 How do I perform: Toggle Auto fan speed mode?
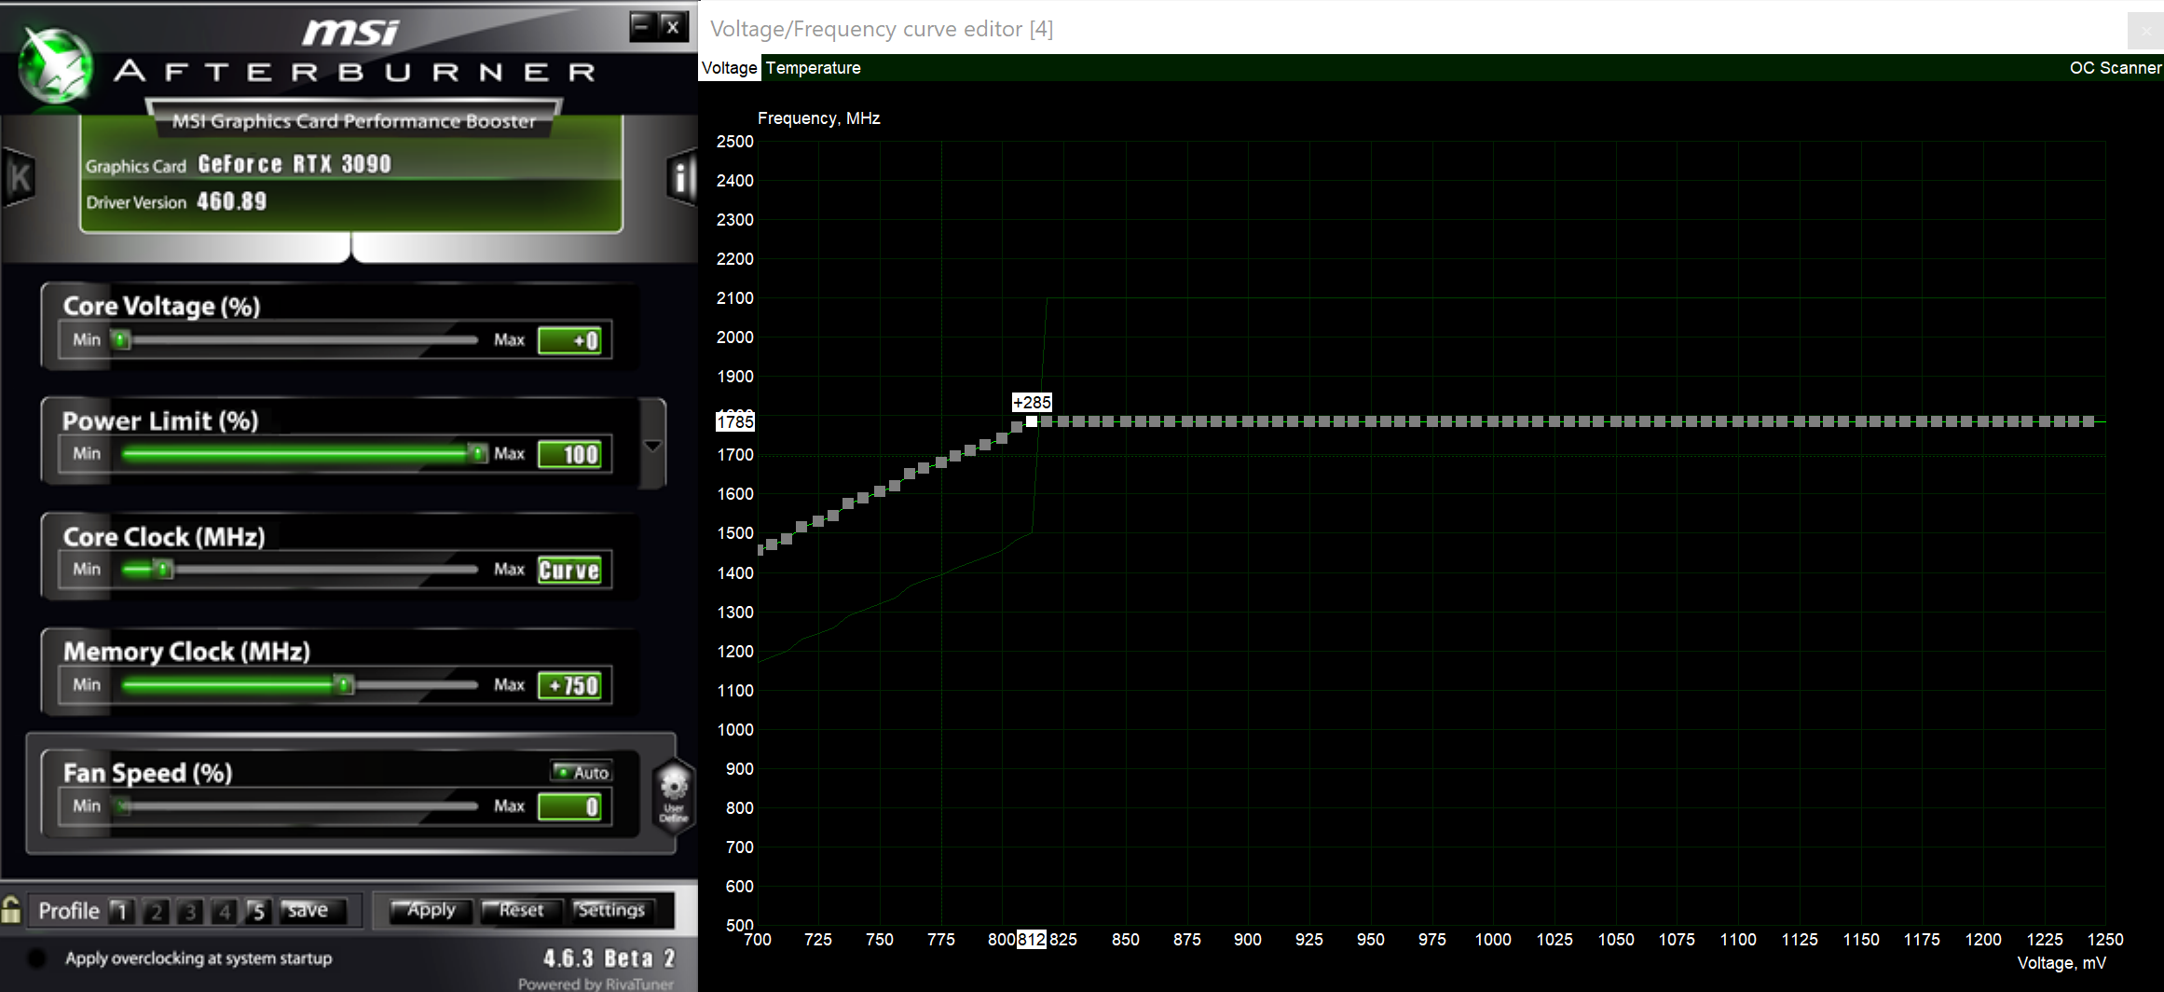(581, 772)
